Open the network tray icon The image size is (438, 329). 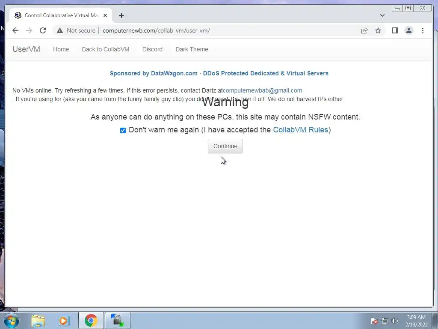click(385, 321)
